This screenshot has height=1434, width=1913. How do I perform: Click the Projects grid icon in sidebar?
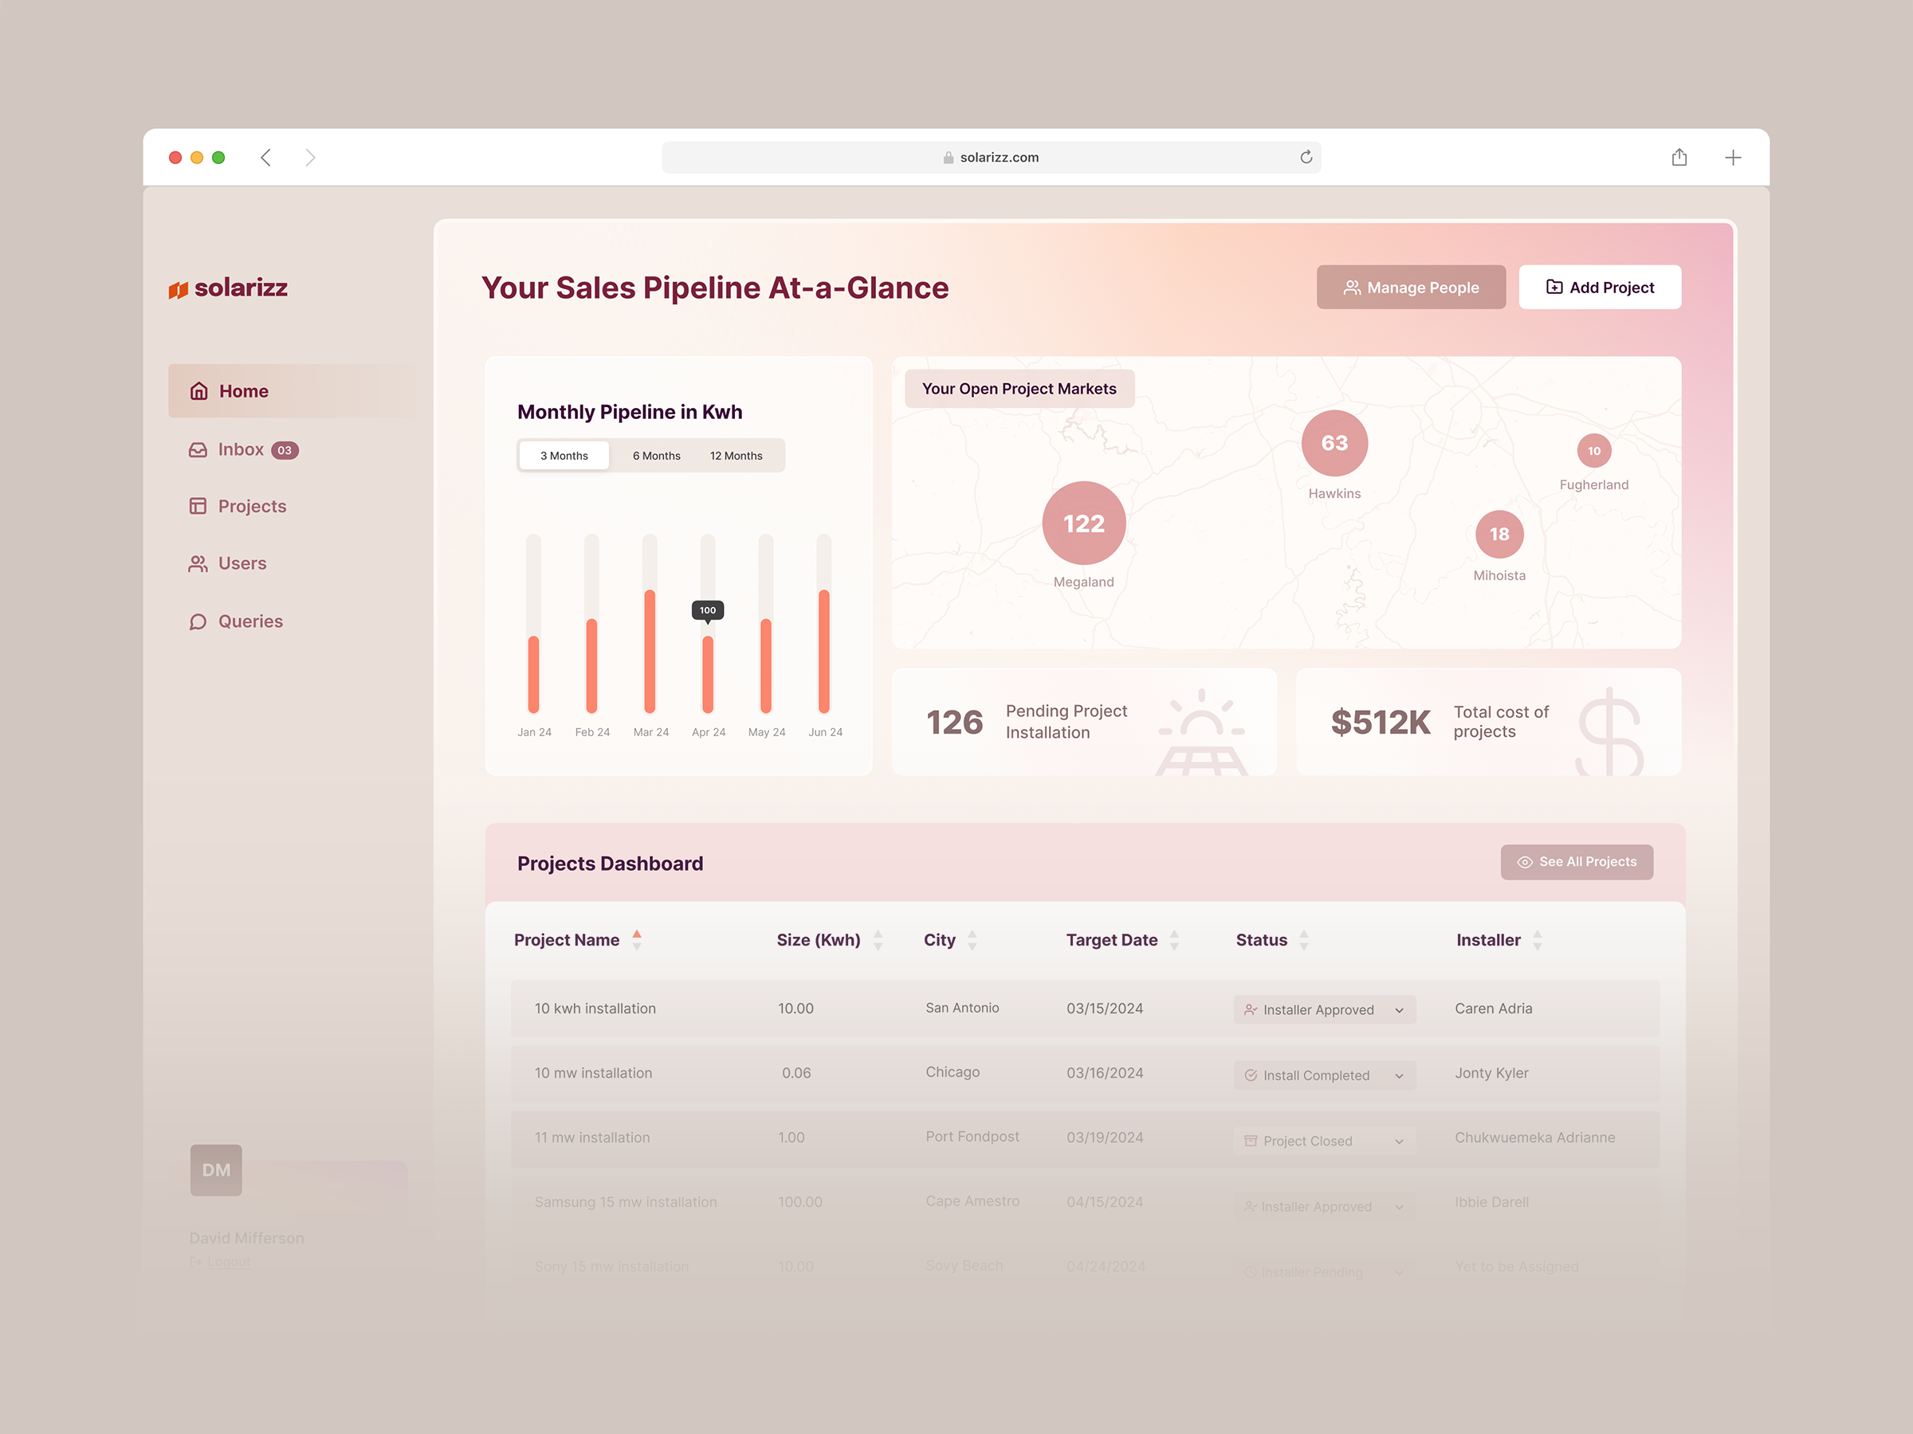click(197, 506)
